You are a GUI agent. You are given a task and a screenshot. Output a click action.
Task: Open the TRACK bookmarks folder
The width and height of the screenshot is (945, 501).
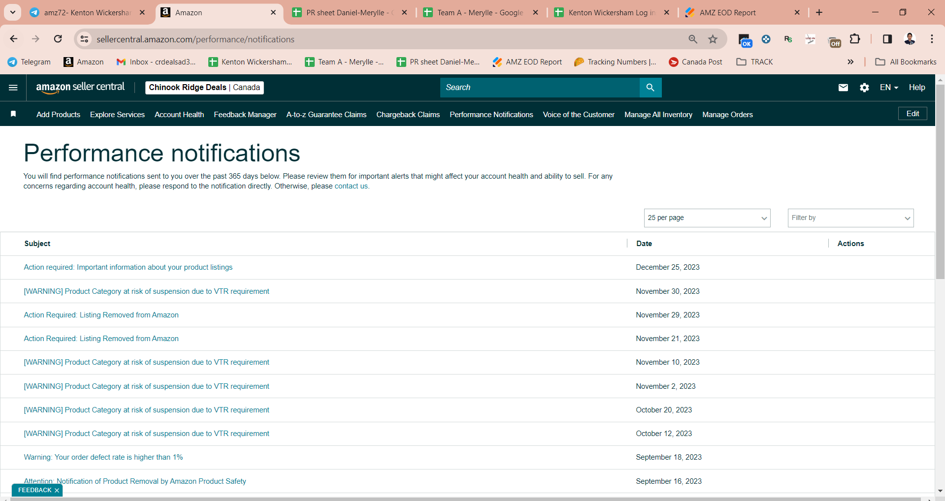coord(754,62)
